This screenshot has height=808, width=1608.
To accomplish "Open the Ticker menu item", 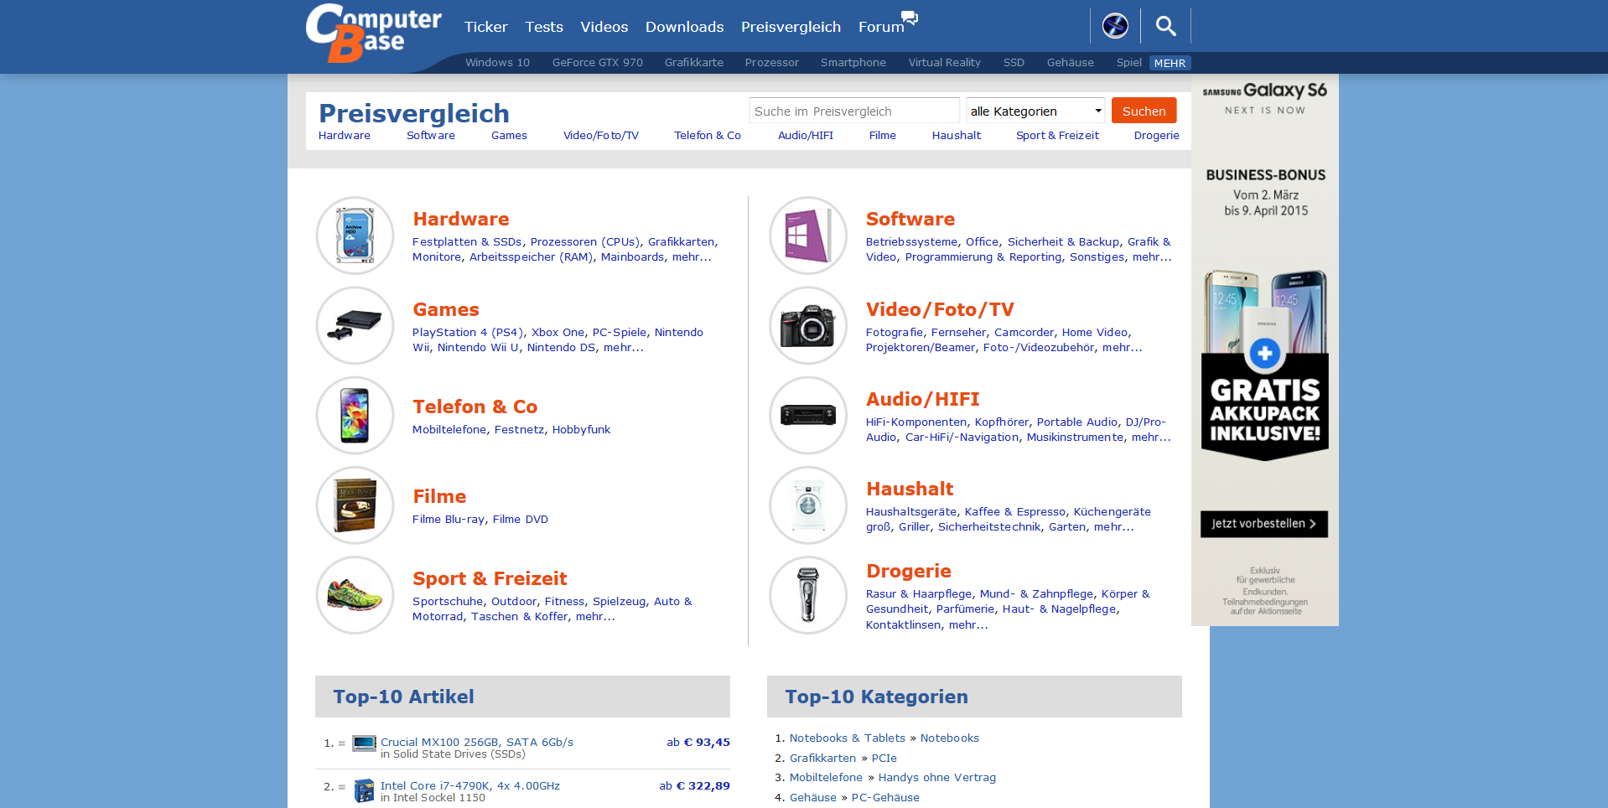I will point(486,27).
